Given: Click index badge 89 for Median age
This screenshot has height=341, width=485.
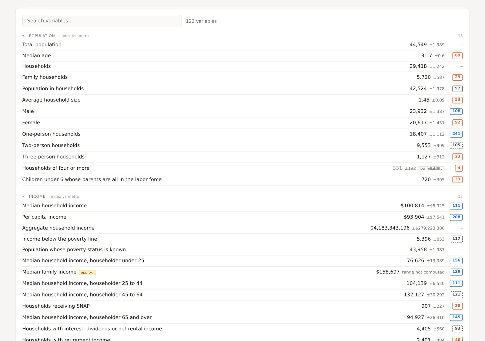Looking at the screenshot, I should (457, 55).
